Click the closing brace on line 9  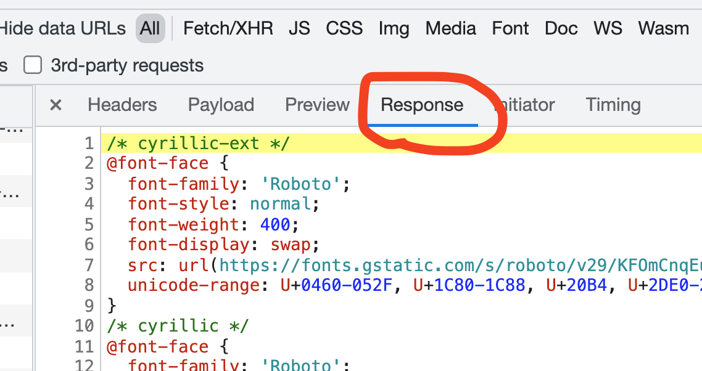coord(112,306)
